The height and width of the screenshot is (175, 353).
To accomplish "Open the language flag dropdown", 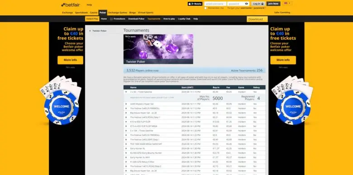I will (x=287, y=3).
